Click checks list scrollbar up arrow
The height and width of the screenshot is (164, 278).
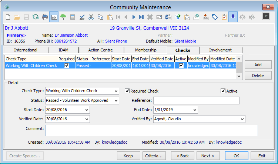(239, 59)
